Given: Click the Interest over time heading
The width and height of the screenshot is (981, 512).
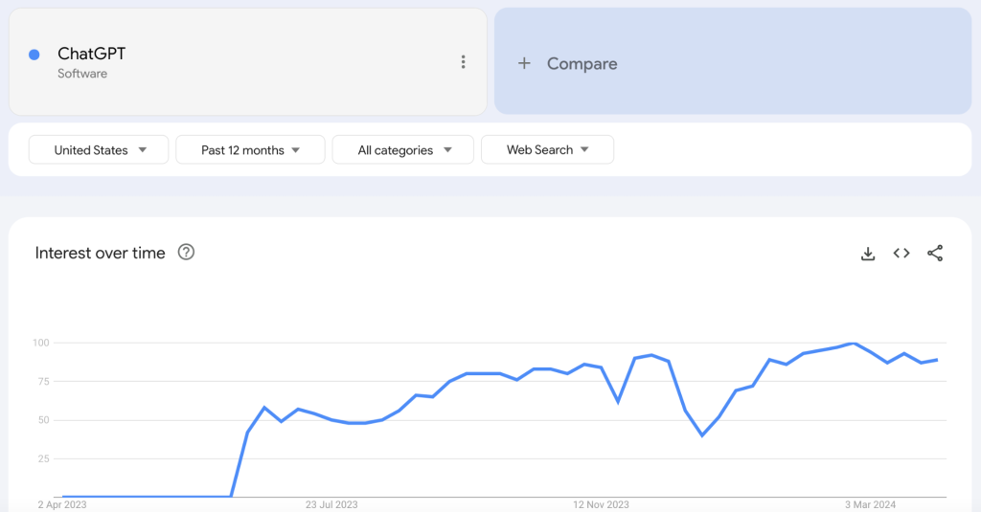Looking at the screenshot, I should pyautogui.click(x=100, y=254).
